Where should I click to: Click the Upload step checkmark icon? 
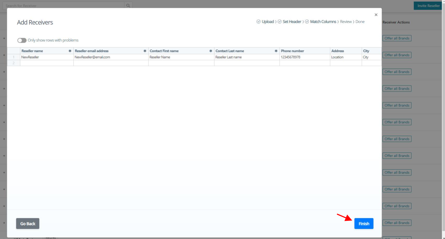point(258,22)
